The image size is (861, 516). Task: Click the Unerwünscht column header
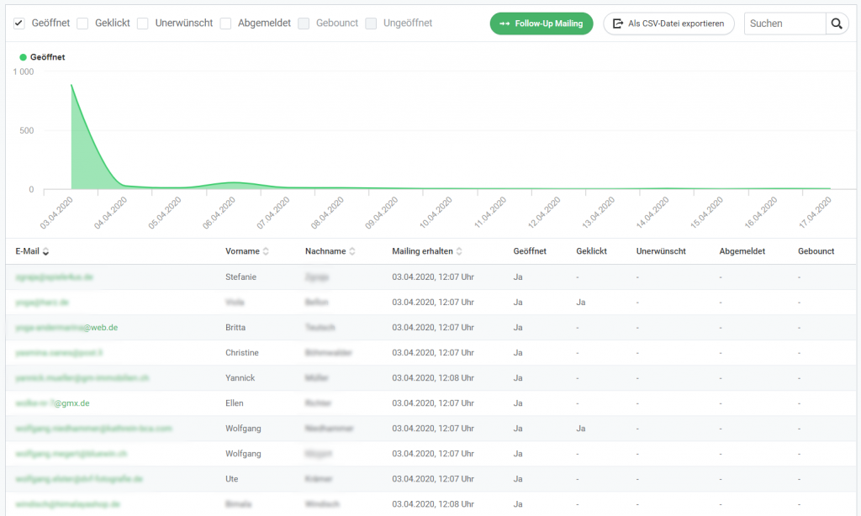click(661, 251)
